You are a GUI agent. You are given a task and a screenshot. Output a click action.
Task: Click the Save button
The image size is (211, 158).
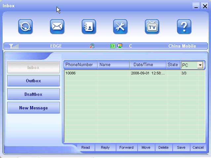pos(181,147)
